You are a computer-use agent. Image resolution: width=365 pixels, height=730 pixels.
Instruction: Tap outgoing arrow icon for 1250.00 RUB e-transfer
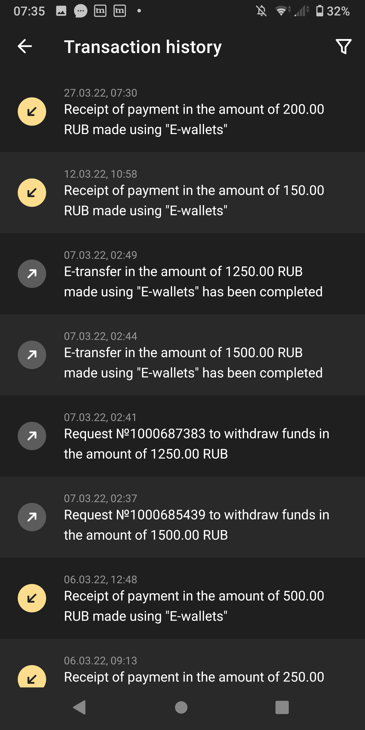32,274
